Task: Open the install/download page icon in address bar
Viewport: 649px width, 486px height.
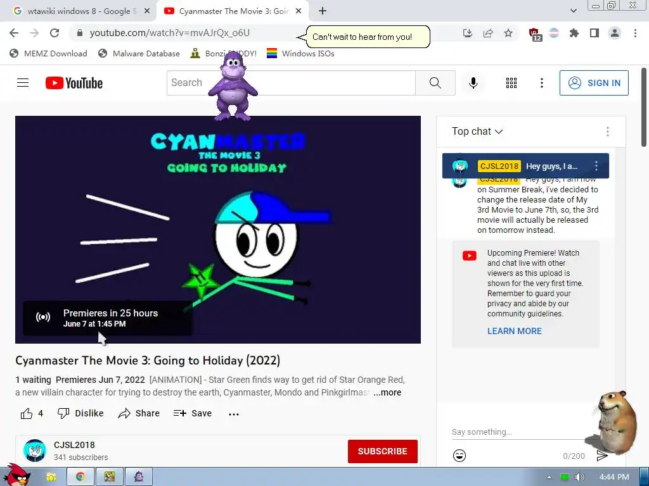Action: tap(468, 33)
